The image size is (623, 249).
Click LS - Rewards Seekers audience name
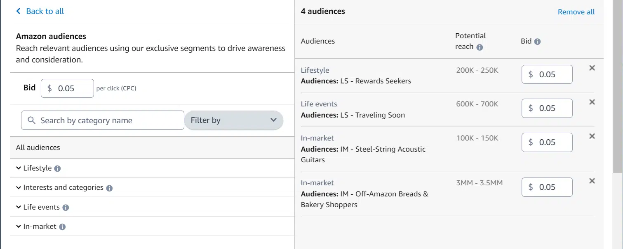click(376, 81)
